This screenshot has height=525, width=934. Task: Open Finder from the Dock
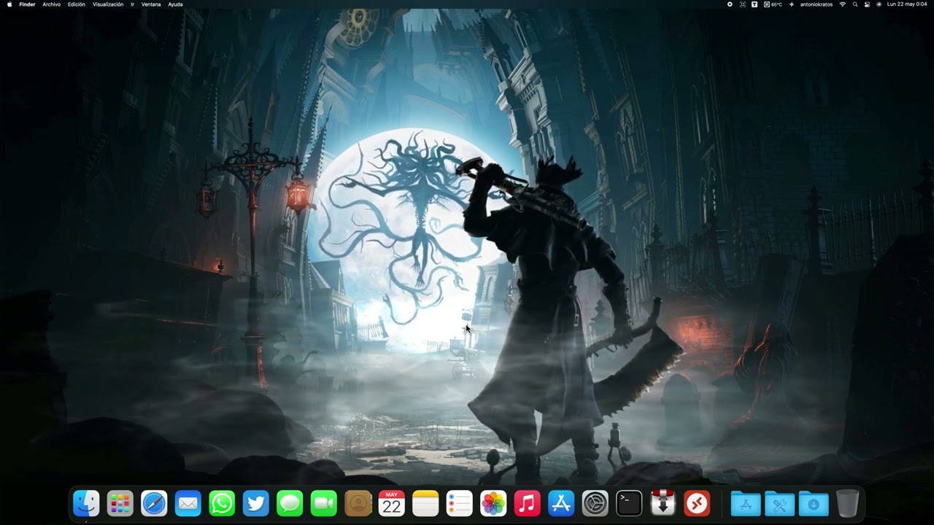click(x=86, y=503)
